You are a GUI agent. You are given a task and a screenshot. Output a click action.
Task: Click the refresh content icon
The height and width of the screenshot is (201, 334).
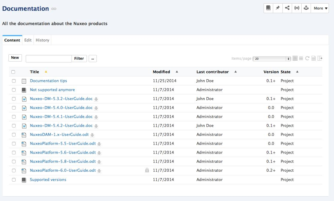point(307,58)
